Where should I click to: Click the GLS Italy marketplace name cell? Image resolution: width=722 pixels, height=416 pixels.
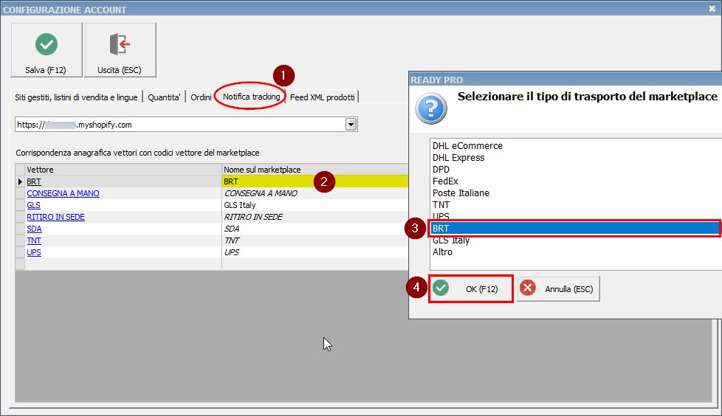click(240, 205)
